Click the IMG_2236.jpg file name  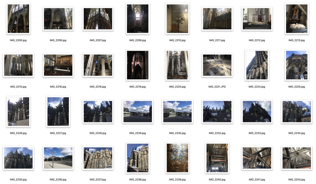[58, 179]
